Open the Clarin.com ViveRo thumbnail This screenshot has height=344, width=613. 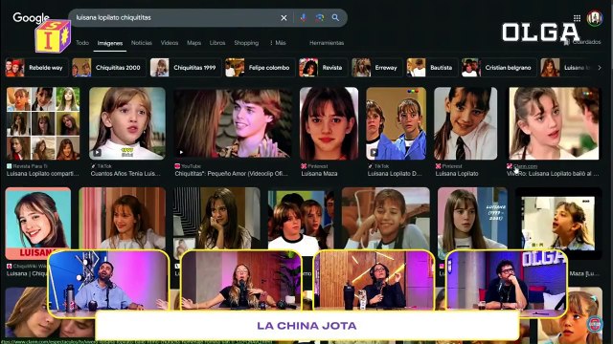click(x=554, y=123)
